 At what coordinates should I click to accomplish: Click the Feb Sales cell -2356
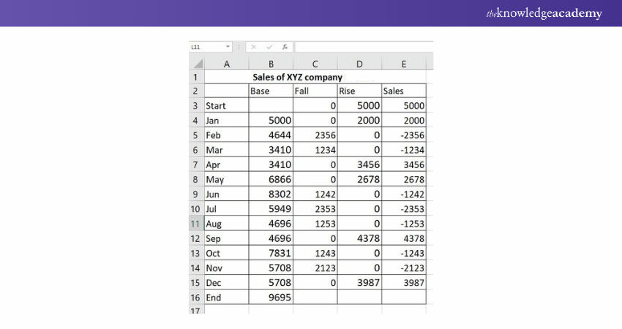(404, 135)
